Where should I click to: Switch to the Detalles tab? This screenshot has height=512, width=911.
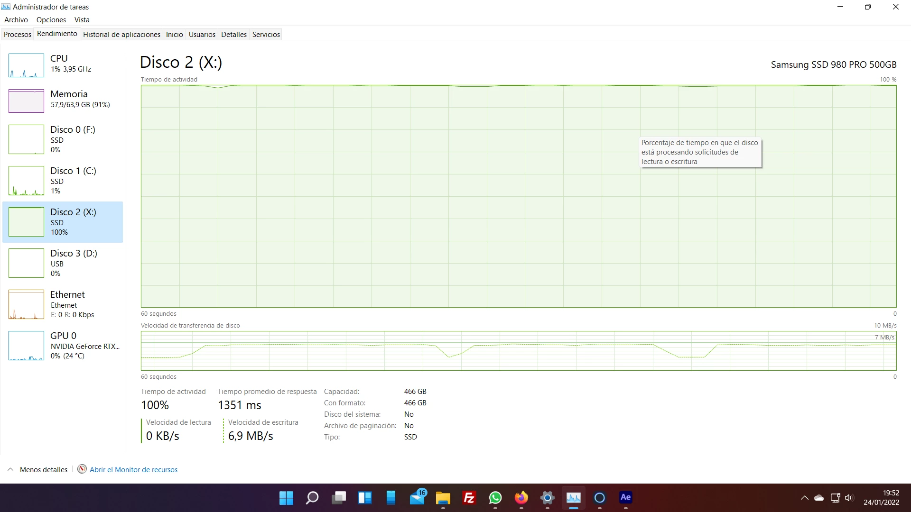[233, 34]
